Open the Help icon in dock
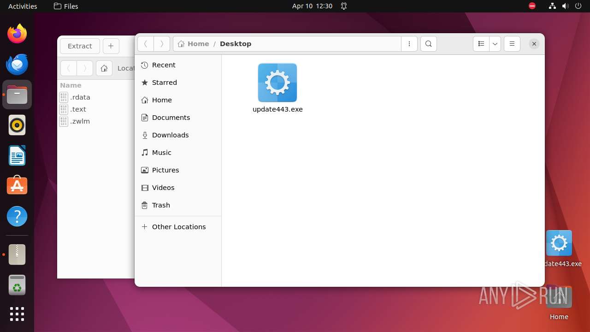Screen dimensions: 590x332 (x=17, y=216)
